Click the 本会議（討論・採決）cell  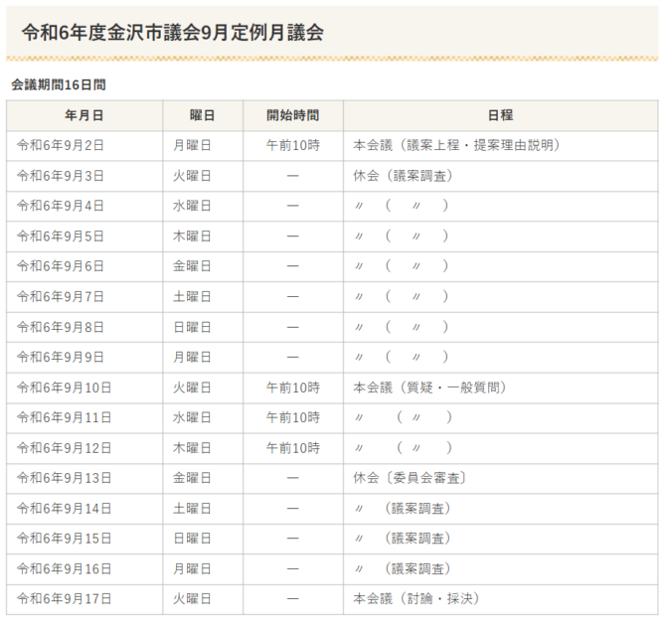point(500,599)
